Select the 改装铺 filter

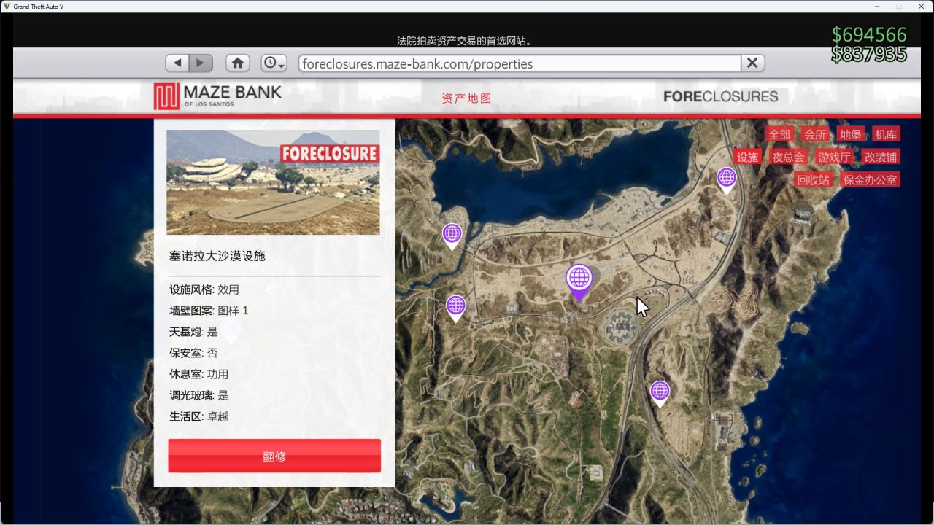(x=881, y=157)
